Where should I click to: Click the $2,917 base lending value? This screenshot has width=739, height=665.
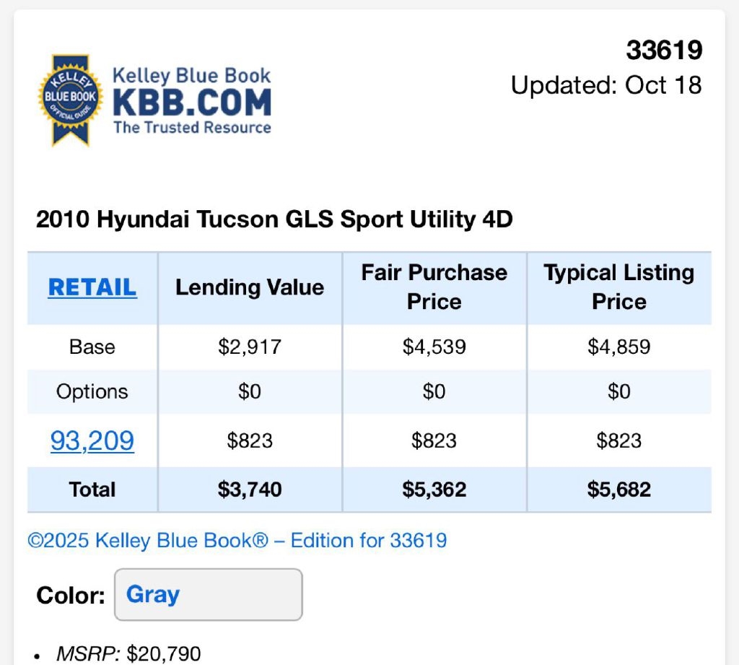click(250, 347)
